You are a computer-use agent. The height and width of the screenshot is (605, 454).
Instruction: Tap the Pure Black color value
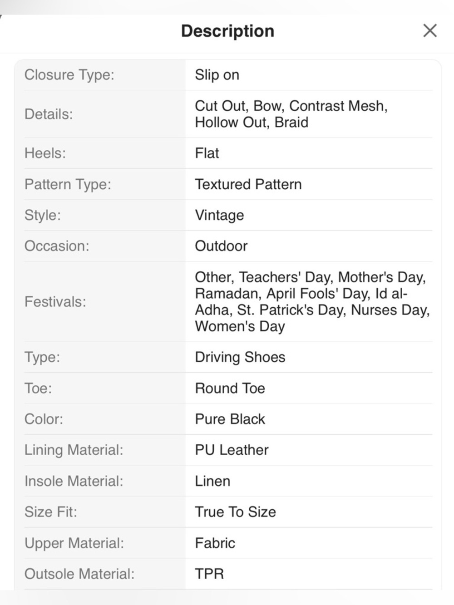click(x=230, y=419)
